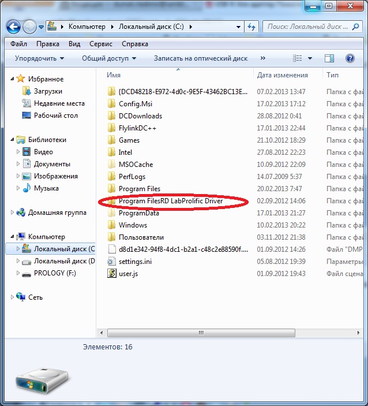
Task: Open the Упорядочить dropdown
Action: [x=39, y=58]
